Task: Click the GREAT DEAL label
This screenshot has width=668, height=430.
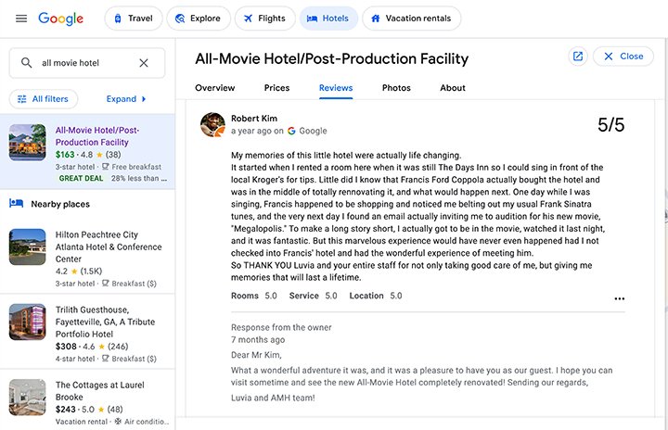Action: click(x=81, y=178)
